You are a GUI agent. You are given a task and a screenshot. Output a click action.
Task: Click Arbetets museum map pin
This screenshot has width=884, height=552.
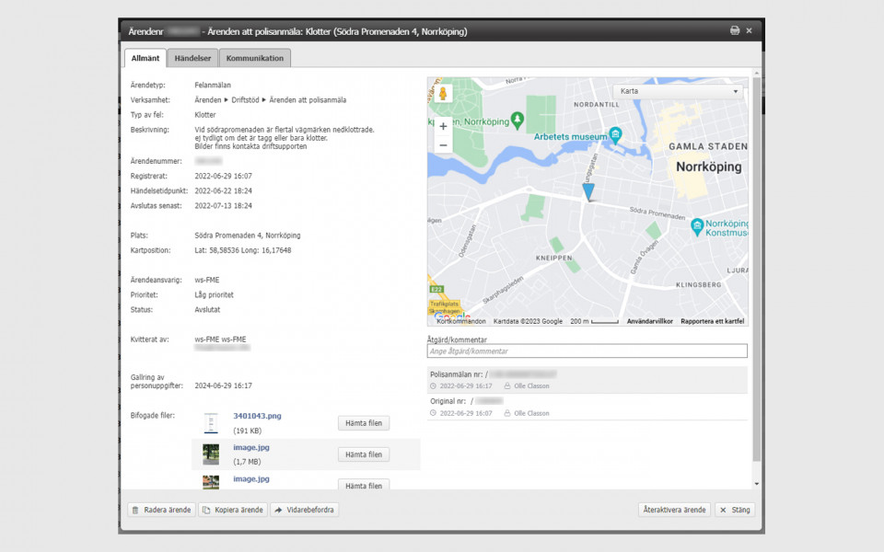click(x=616, y=135)
